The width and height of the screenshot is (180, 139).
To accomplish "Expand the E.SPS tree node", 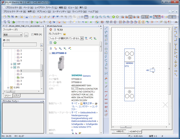I will 8,88.
